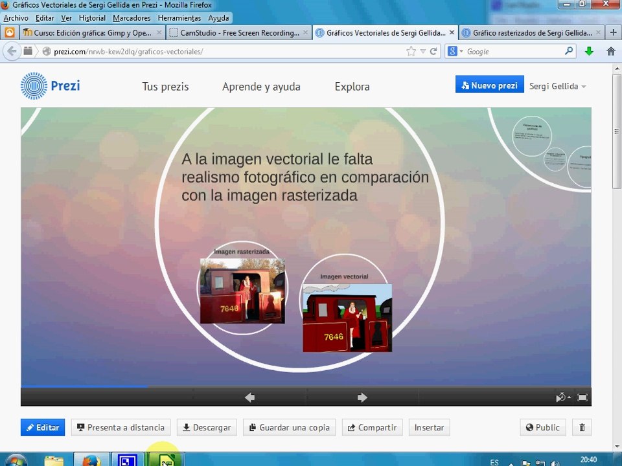The image size is (622, 466).
Task: Open Aprende y ayuda link
Action: [261, 86]
